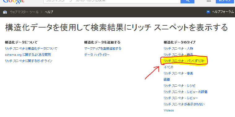Open リッチ スニペット - パンくずリスト link
This screenshot has height=117, width=235.
coord(184,61)
